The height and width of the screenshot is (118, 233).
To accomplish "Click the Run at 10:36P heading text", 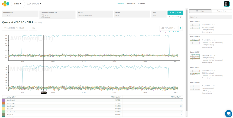I will click(195, 52).
